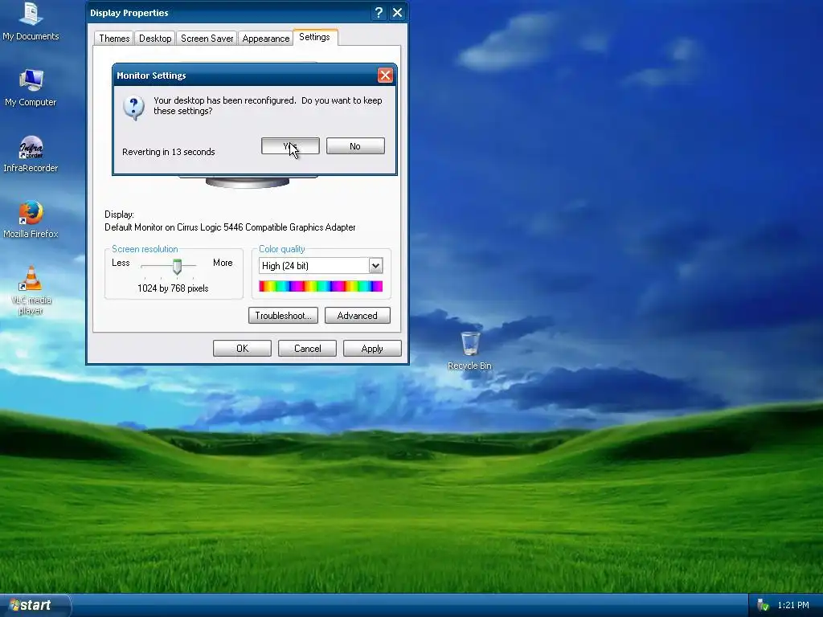Click the screen resolution slider thumb
The image size is (823, 617).
[x=178, y=267]
